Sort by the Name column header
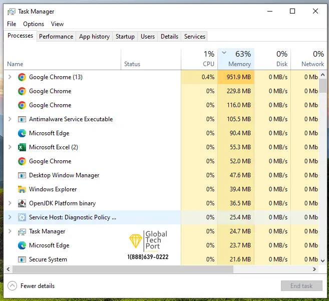329x301 pixels. tap(62, 60)
